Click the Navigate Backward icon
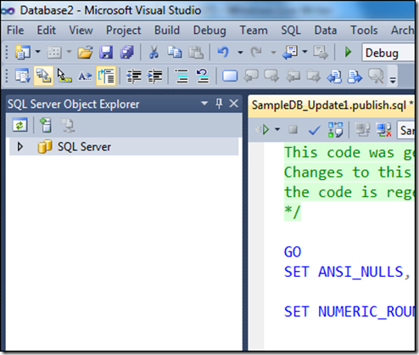The height and width of the screenshot is (355, 419). (290, 53)
